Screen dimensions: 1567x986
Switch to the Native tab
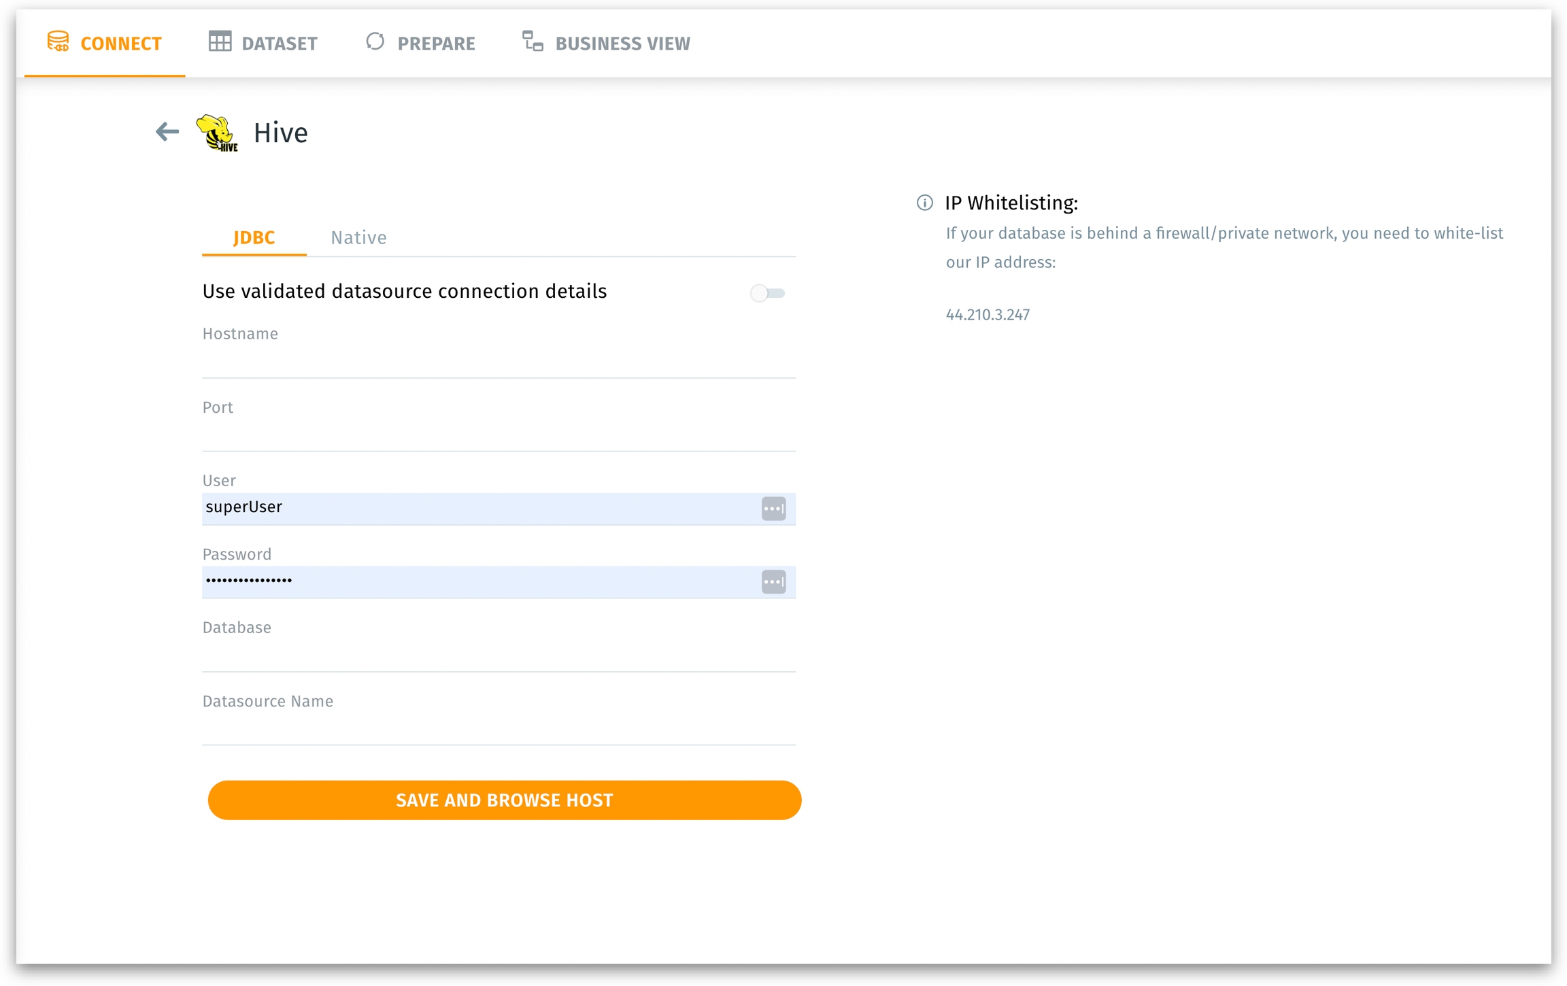click(358, 238)
